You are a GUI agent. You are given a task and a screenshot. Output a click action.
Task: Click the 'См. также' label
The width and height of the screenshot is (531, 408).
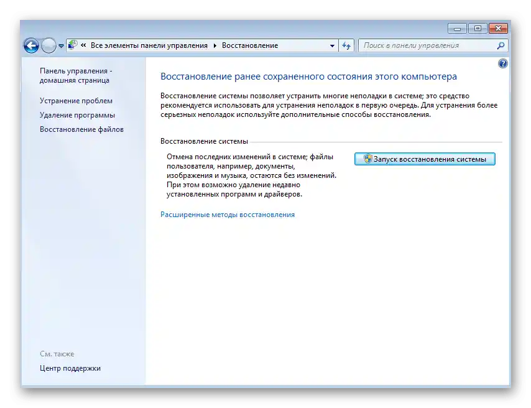click(57, 354)
